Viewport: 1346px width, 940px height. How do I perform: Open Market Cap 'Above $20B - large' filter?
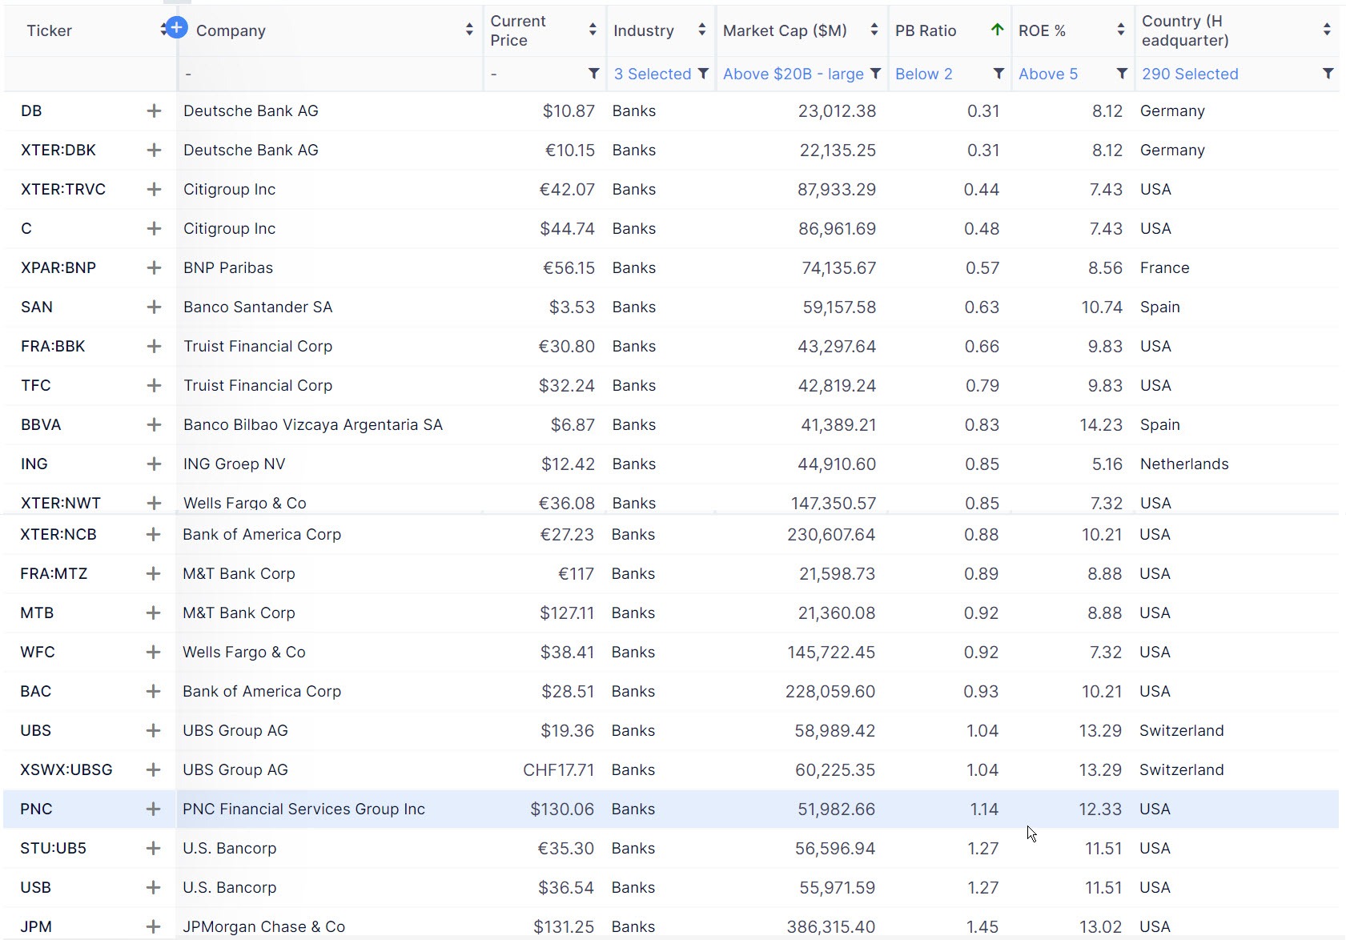[x=802, y=74]
